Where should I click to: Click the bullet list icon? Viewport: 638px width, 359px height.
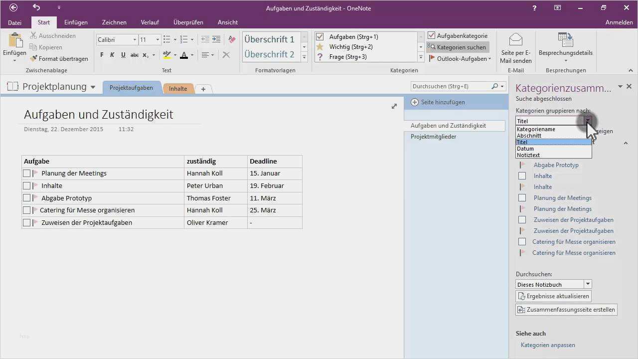(x=166, y=40)
